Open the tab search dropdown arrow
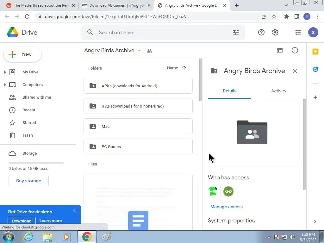The height and width of the screenshot is (243, 324). click(286, 6)
